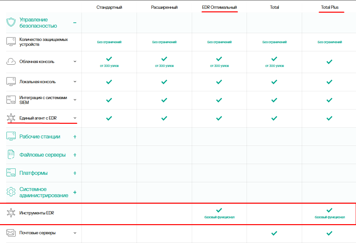Image resolution: width=356 pixels, height=243 pixels.
Task: Select the EDR Оптимальный column header
Action: pyautogui.click(x=219, y=7)
